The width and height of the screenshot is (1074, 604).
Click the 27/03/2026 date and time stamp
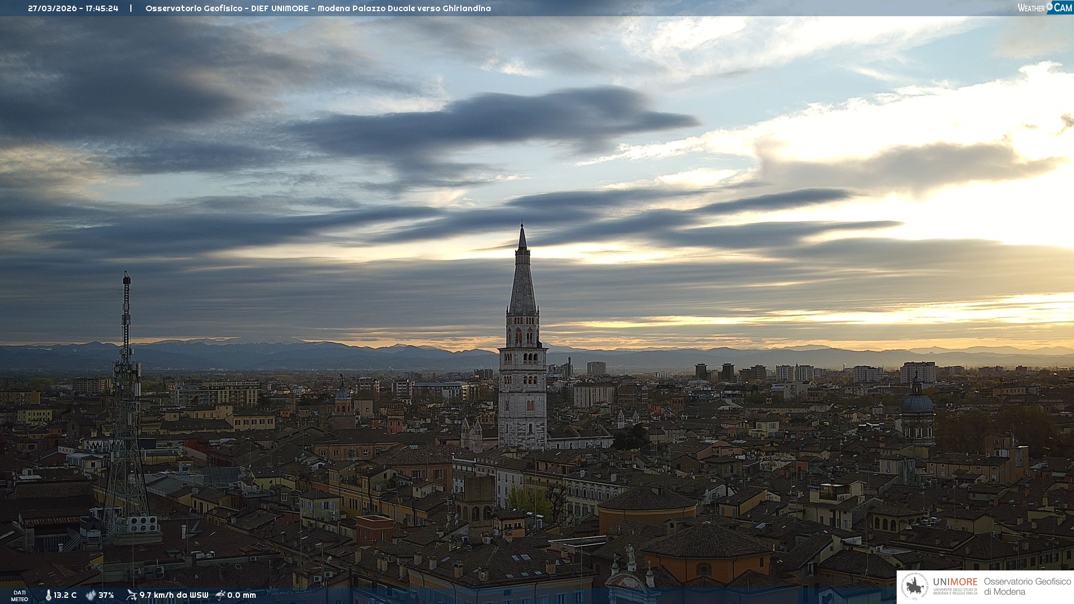[73, 8]
